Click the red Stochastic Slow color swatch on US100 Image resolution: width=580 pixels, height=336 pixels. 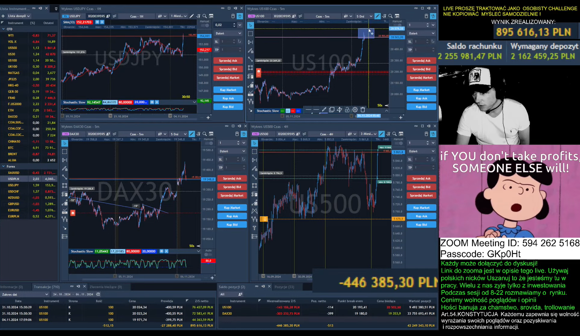coord(293,111)
